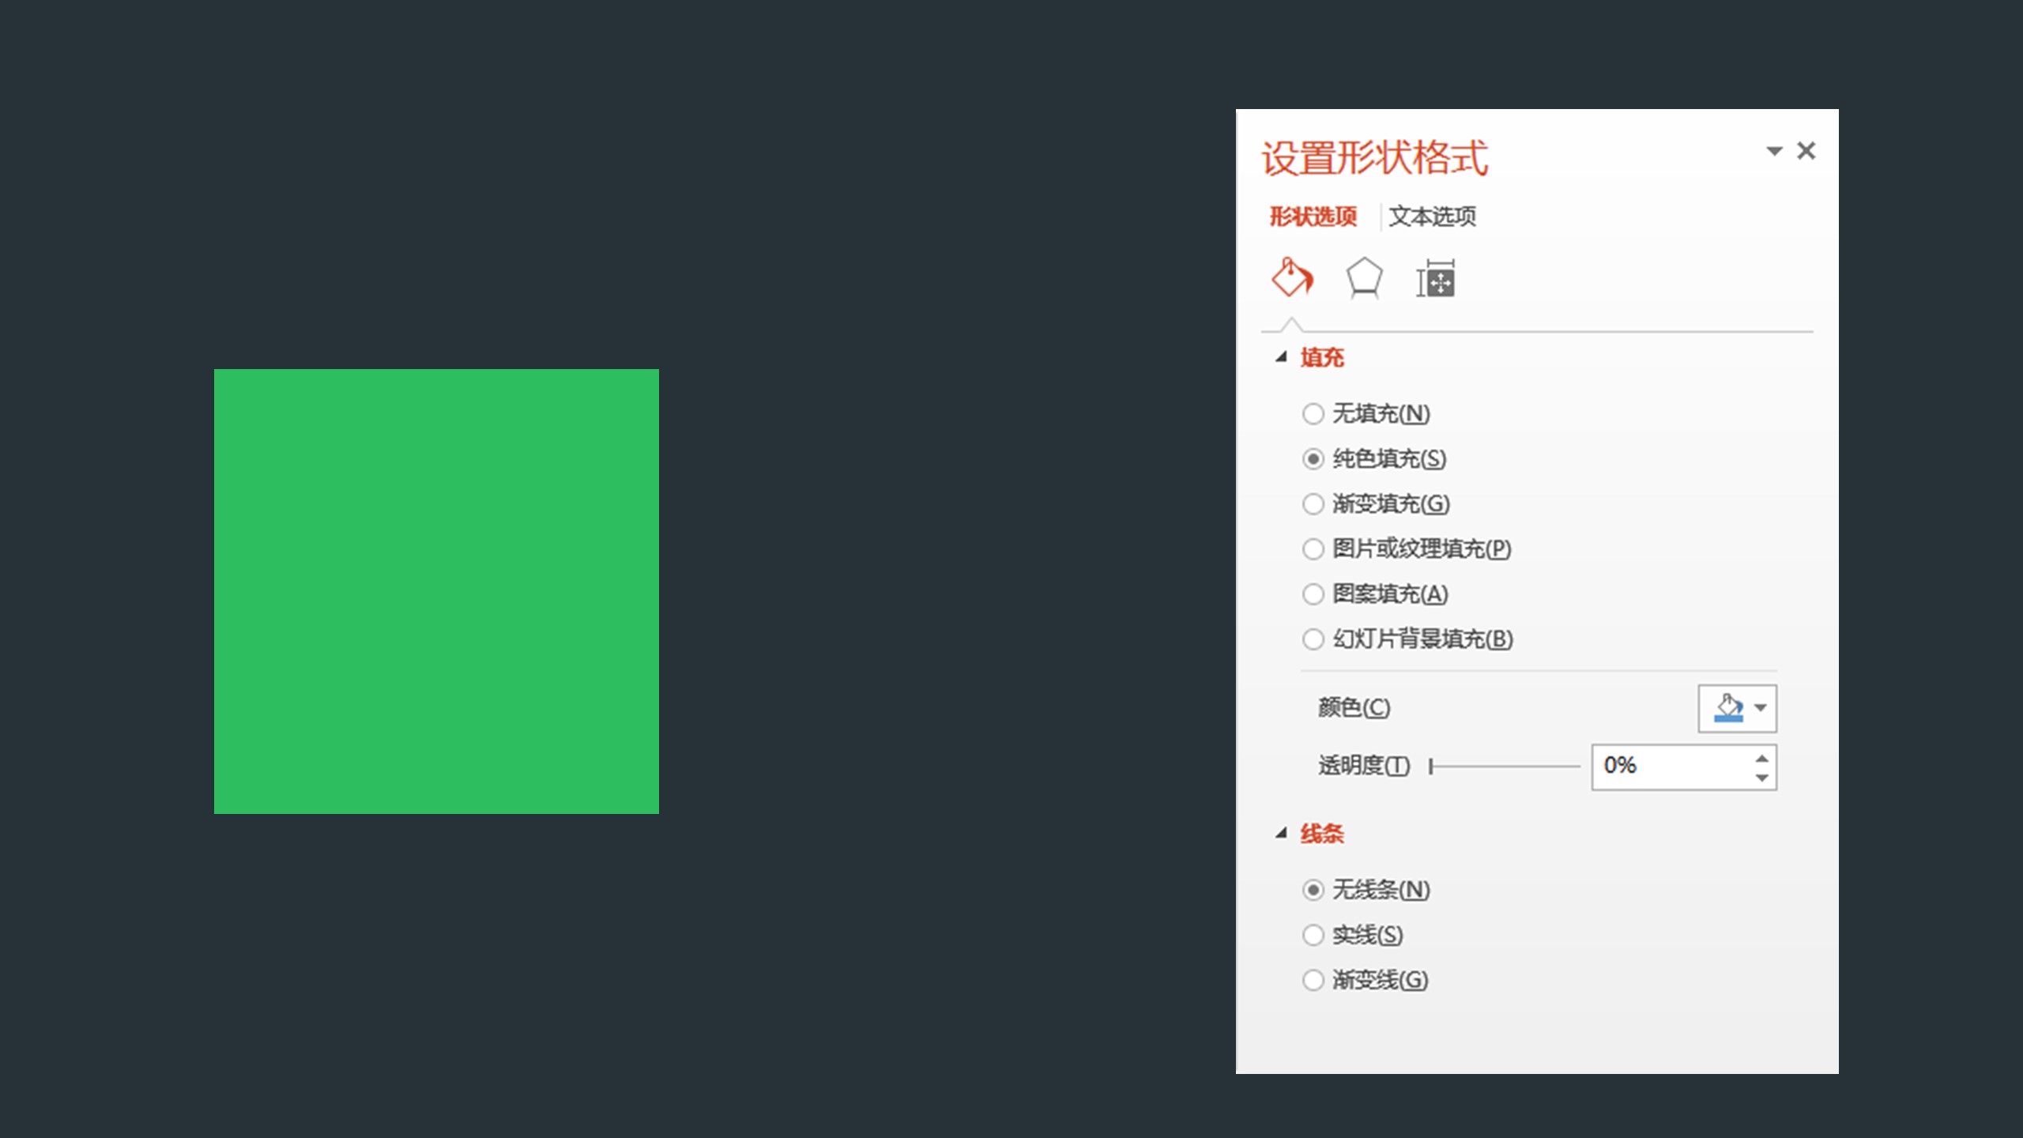Collapse the 填充 (Fill) section

(1282, 357)
